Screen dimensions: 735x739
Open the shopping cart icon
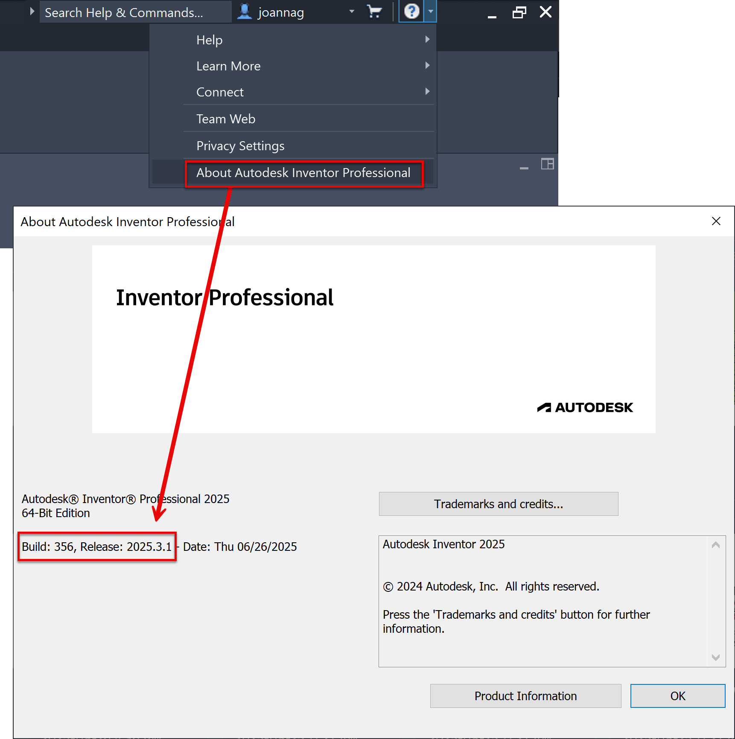374,12
